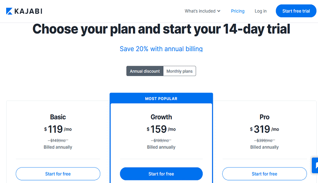
Task: Select the Growth plan heading
Action: coord(161,117)
